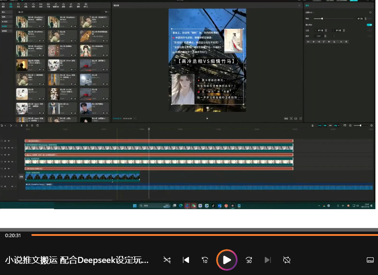
Task: Click the timeline playhead marker
Action: [149, 129]
